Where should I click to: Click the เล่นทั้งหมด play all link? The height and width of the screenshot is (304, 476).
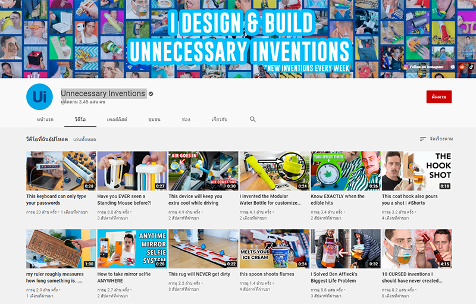coord(84,139)
